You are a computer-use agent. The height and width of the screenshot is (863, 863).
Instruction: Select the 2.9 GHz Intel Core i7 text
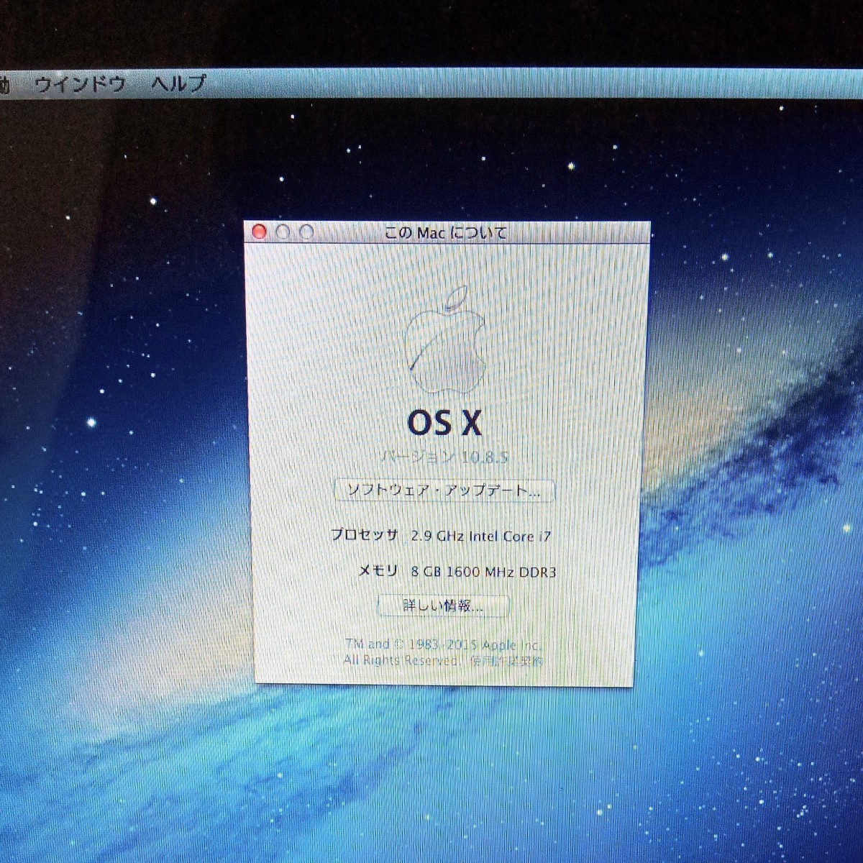[x=481, y=536]
